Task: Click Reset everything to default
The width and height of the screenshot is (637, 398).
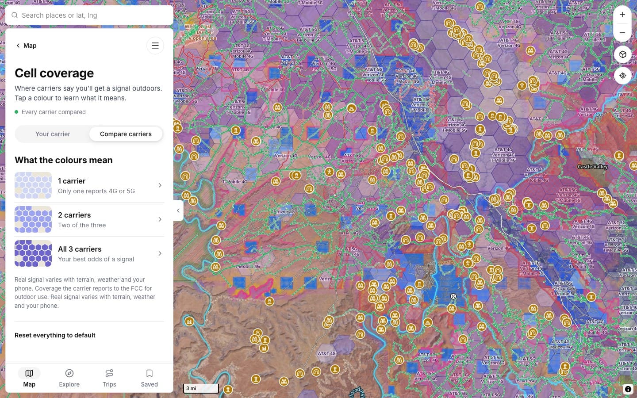Action: click(55, 335)
